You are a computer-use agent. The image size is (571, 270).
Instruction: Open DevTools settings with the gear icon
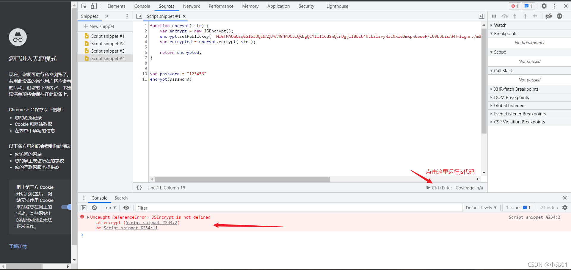(544, 6)
